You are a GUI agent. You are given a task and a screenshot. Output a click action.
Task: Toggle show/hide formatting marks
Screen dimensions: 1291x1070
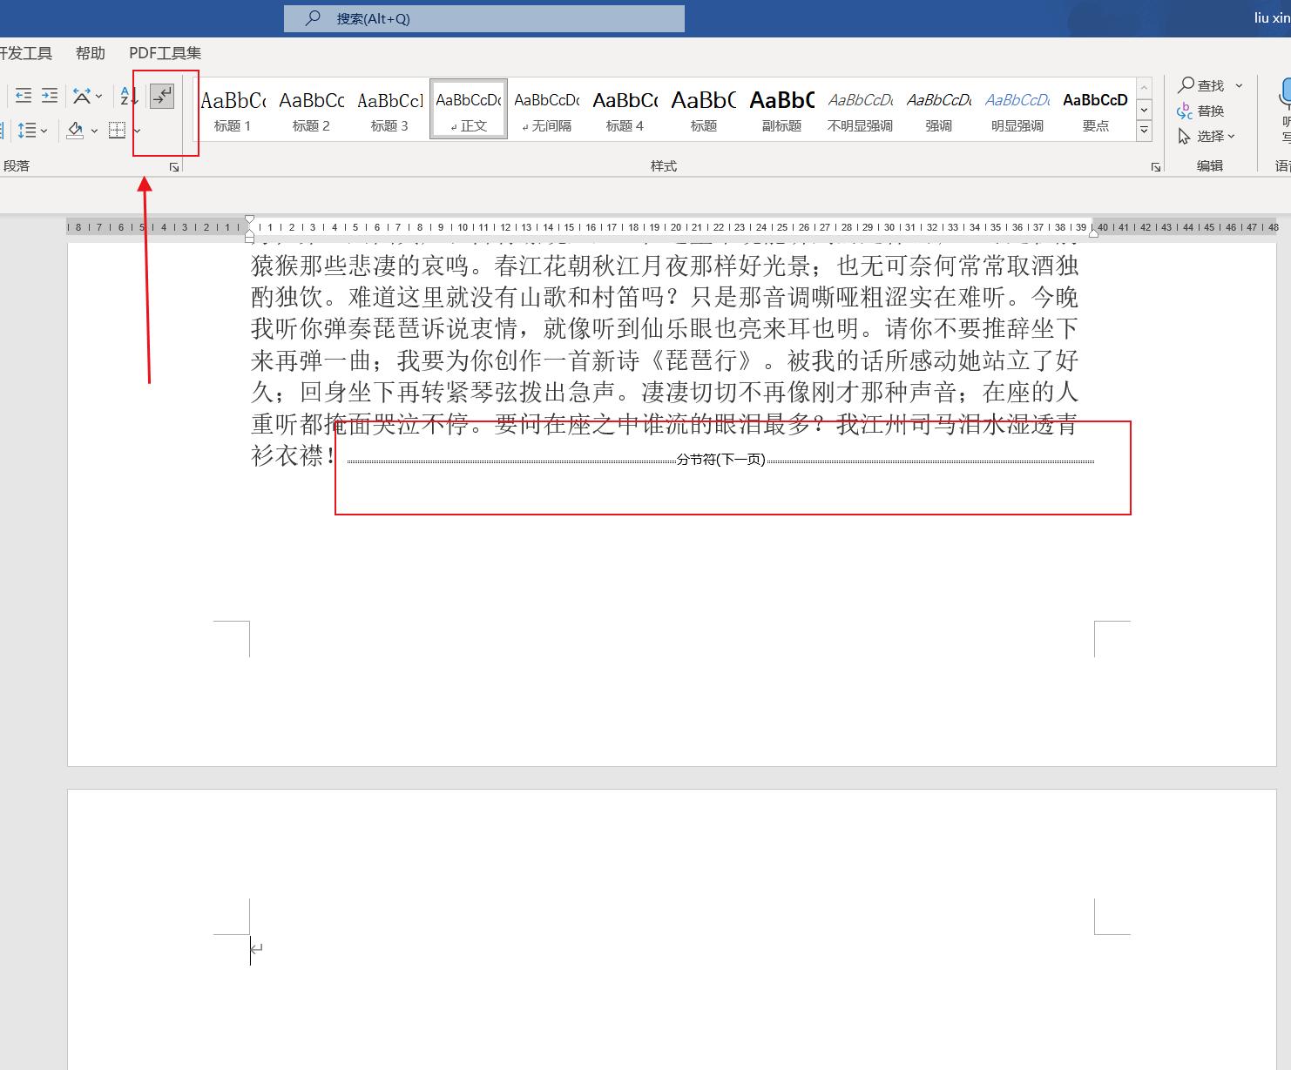tap(161, 96)
